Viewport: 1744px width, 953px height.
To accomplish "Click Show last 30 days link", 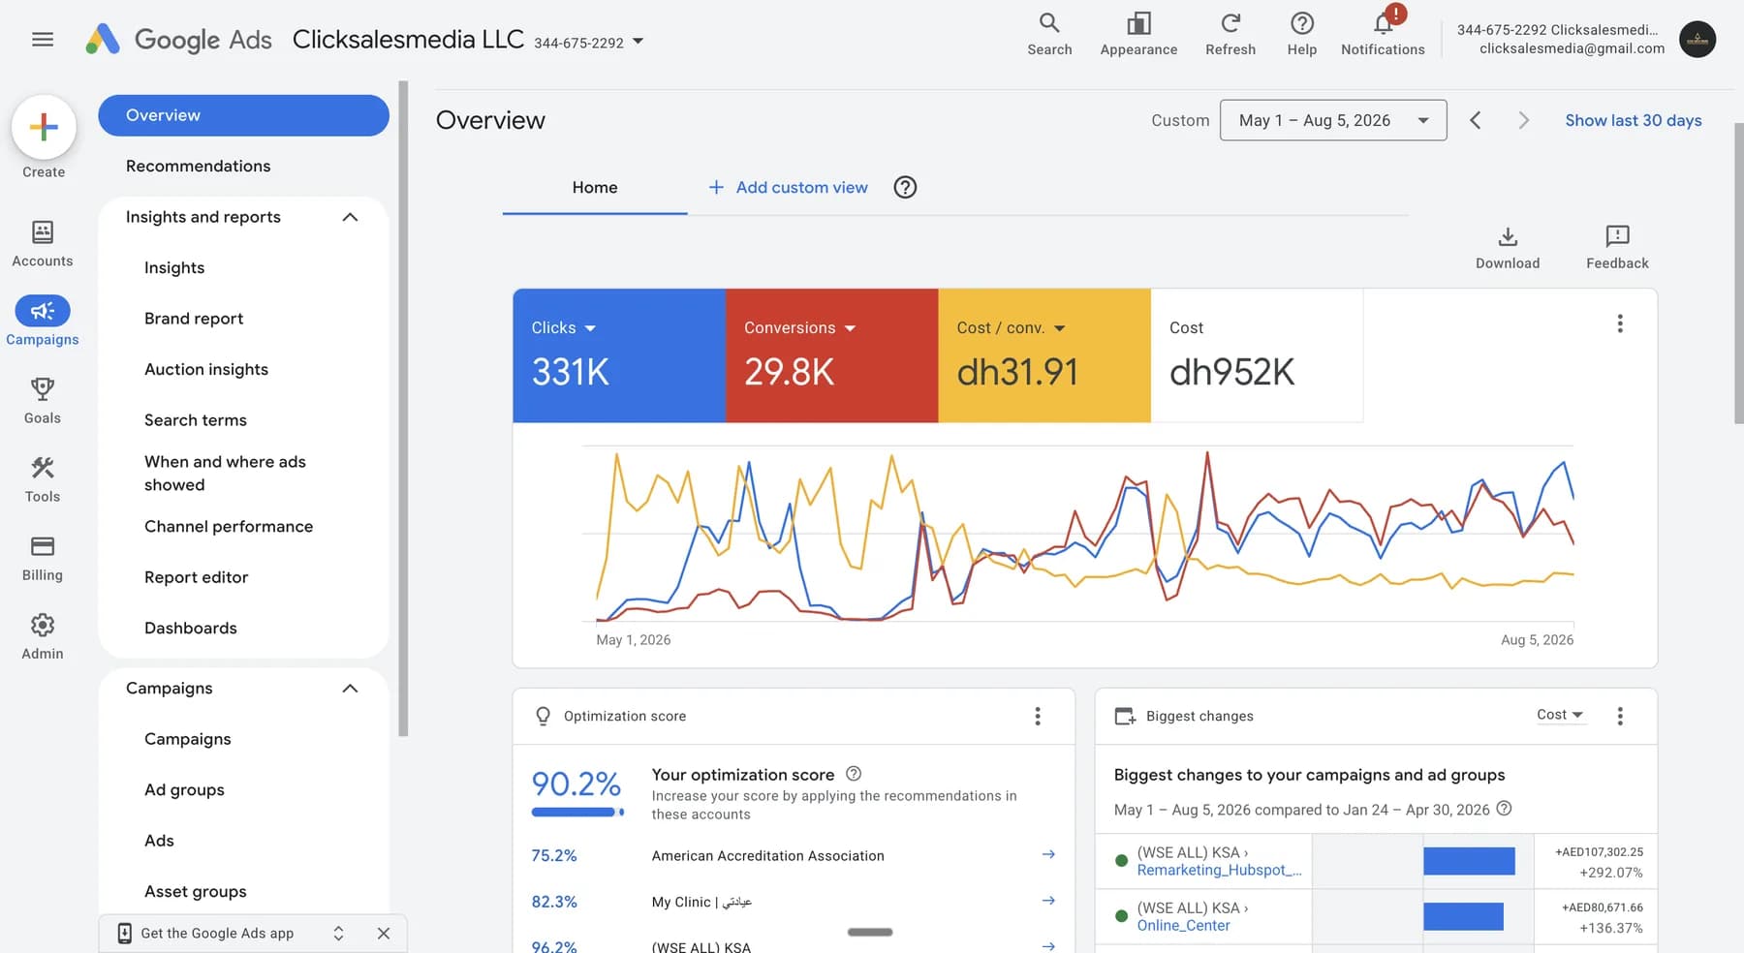I will 1634,120.
